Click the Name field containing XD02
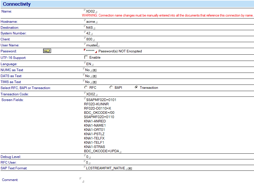The width and height of the screenshot is (254, 183). tap(91, 11)
